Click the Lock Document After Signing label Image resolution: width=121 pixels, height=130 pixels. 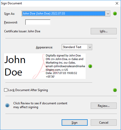coord(28,90)
